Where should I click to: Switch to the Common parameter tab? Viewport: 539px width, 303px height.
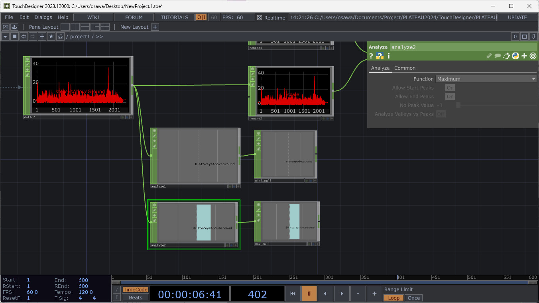click(405, 68)
